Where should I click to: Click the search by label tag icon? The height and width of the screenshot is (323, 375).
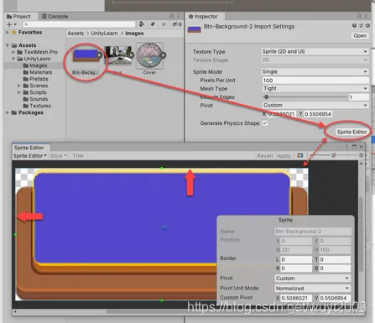(x=153, y=24)
